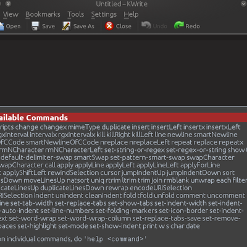Viewport: 247px width, 247px height.
Task: Click the 'swapCharacter' command text
Action: pyautogui.click(x=211, y=157)
